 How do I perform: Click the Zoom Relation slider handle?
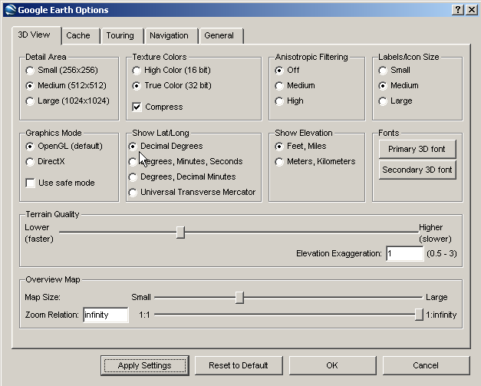(419, 315)
